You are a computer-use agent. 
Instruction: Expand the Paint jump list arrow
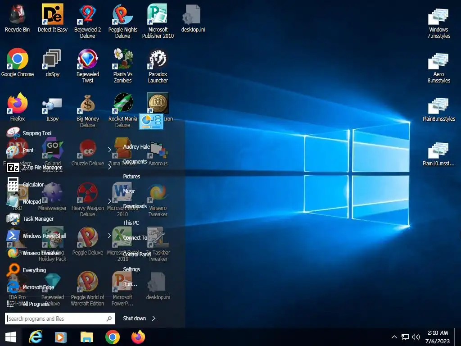click(x=109, y=150)
